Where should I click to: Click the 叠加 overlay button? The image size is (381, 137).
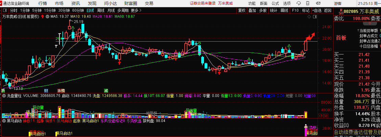pos(252,10)
